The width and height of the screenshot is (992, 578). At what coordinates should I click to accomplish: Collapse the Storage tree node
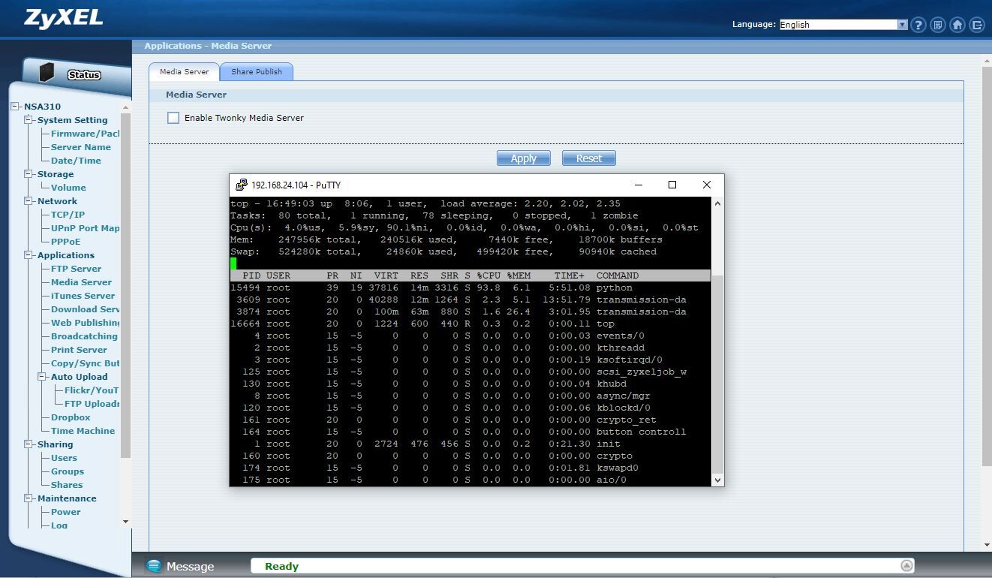click(x=29, y=174)
